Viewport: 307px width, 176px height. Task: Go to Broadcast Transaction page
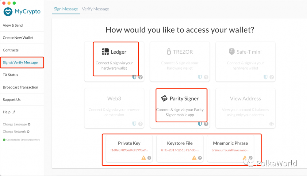tap(21, 87)
